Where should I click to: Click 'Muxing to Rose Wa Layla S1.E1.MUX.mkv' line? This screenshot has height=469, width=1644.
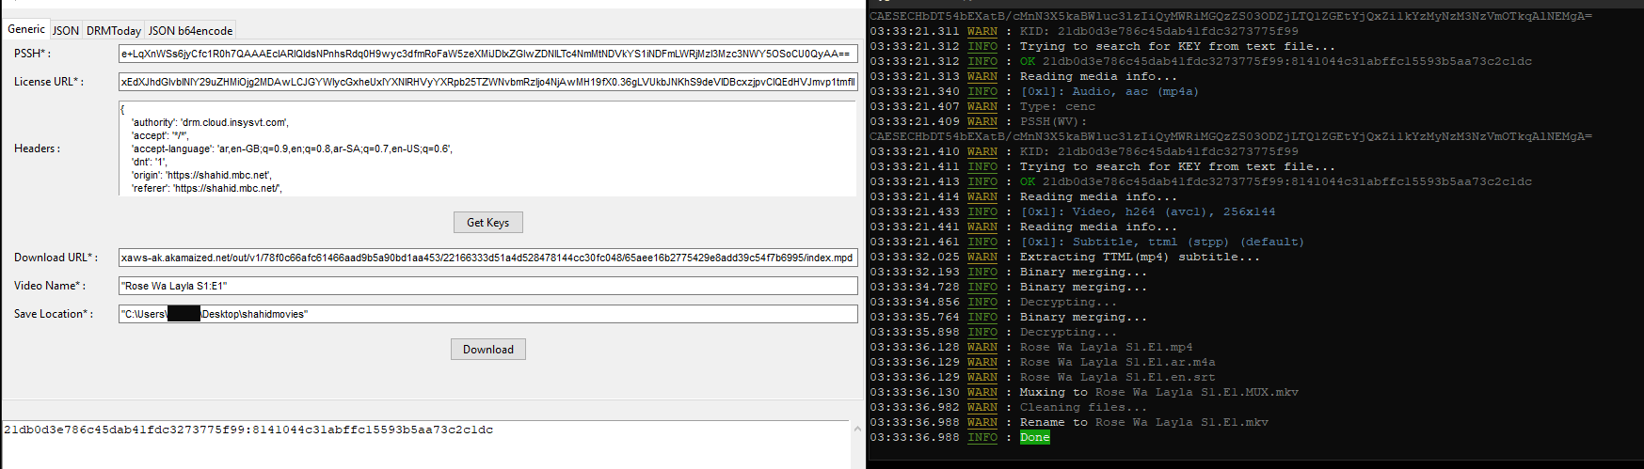pos(1158,392)
